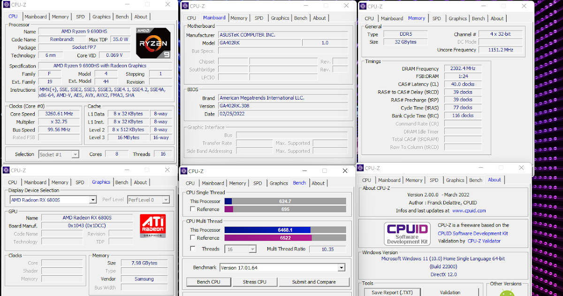Click BIOS Version field GA402RK.308
The height and width of the screenshot is (296, 563).
pos(283,106)
